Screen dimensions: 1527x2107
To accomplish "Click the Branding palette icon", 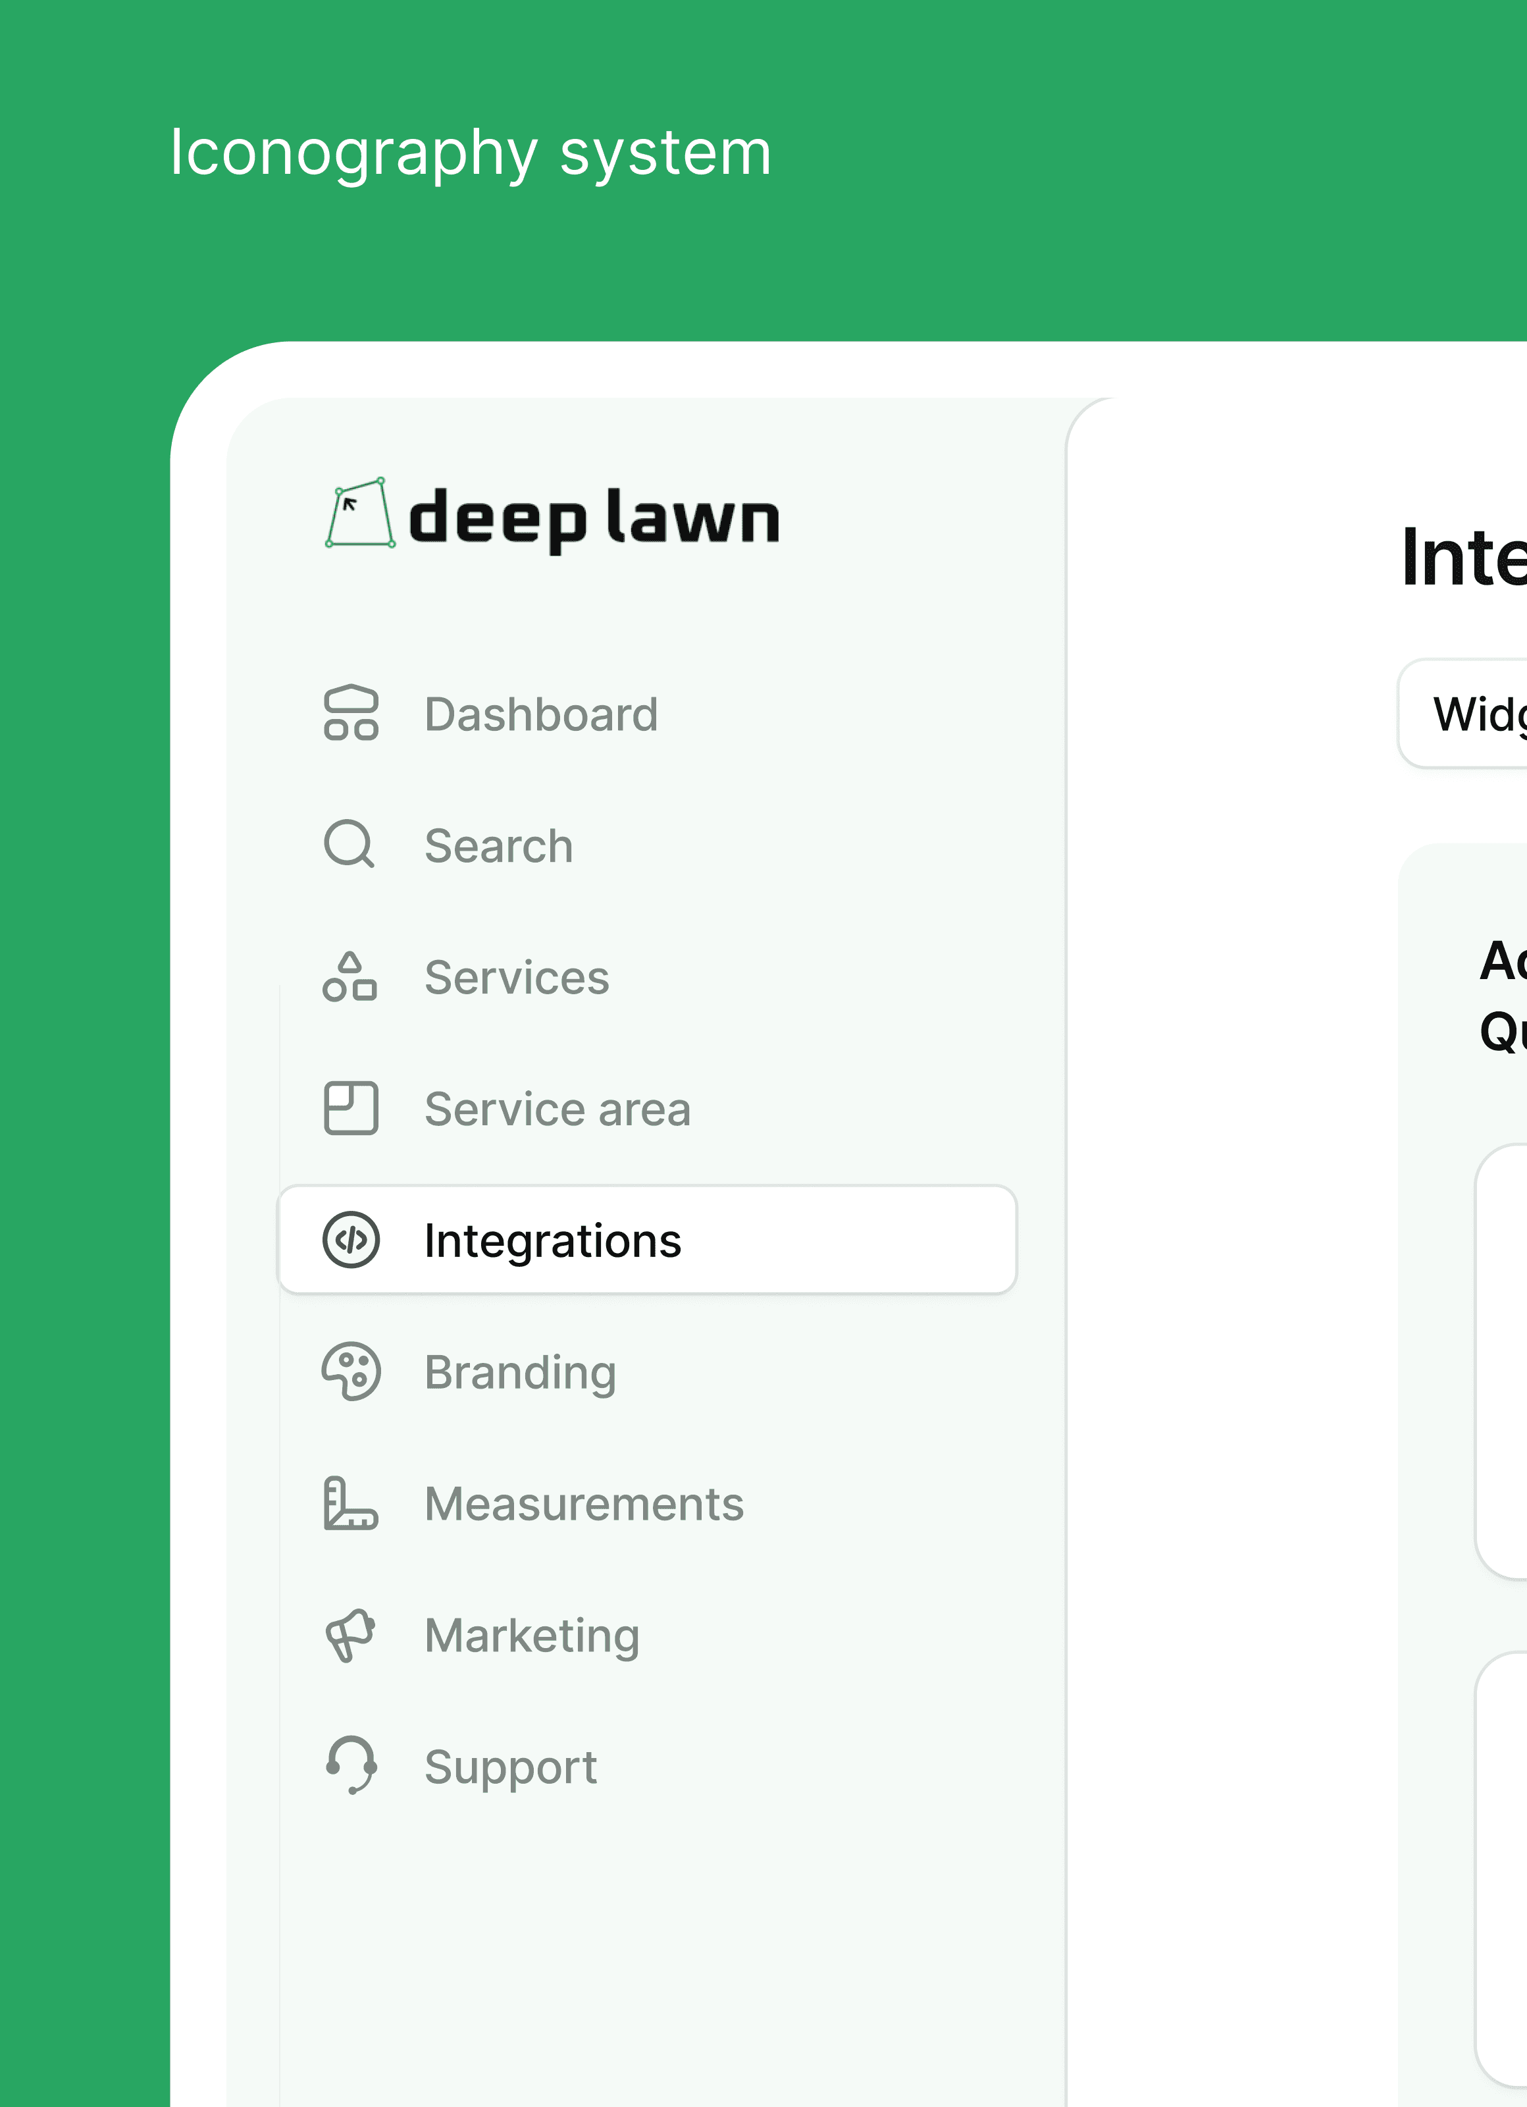I will point(350,1372).
